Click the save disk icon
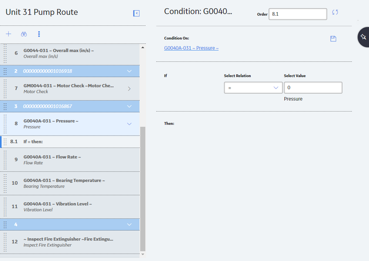The image size is (369, 261). click(333, 39)
